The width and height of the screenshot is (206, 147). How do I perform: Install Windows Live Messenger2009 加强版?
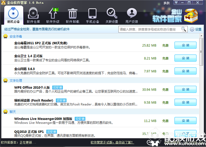click(x=185, y=121)
